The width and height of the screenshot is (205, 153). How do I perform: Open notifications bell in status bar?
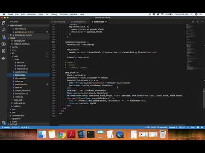click(202, 127)
